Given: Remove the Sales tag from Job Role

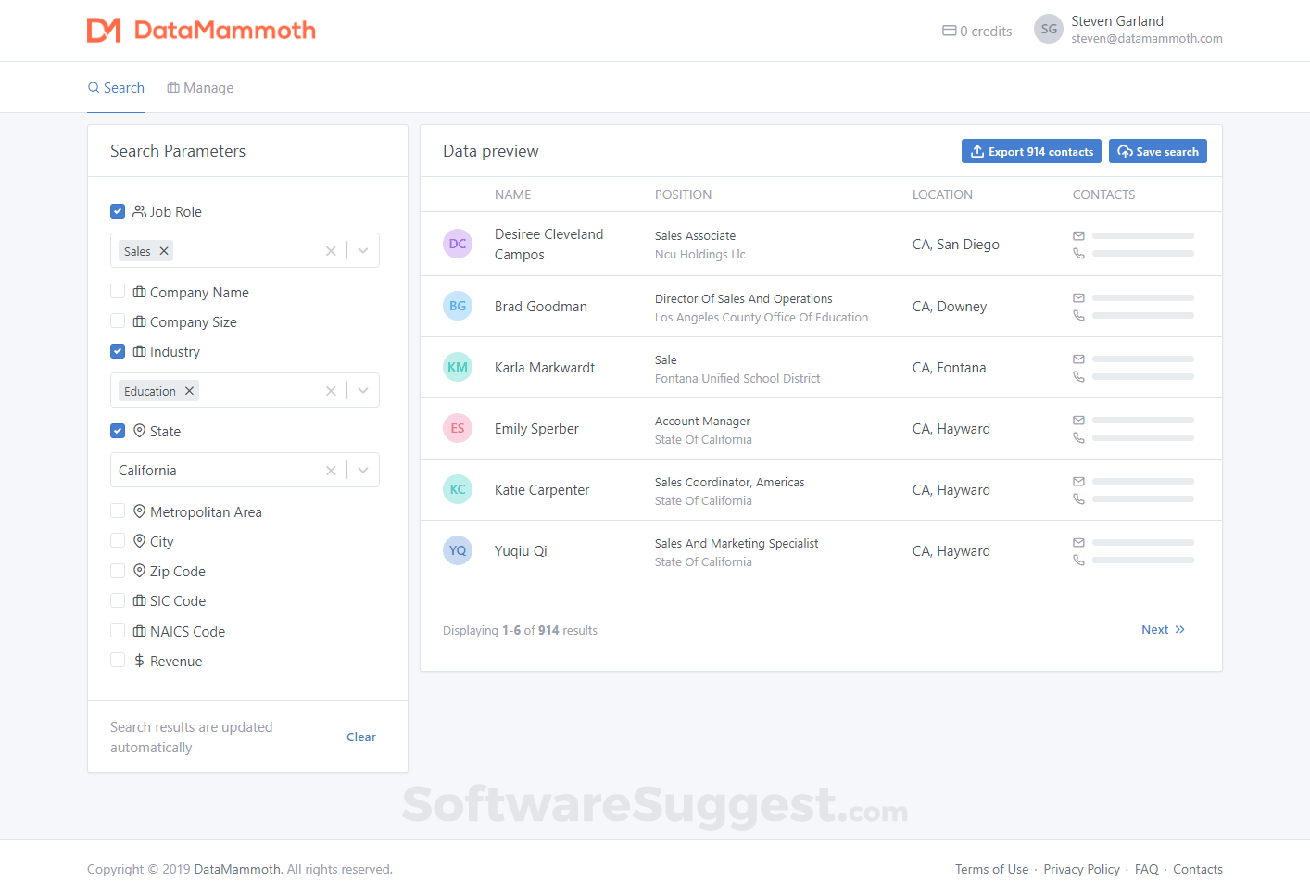Looking at the screenshot, I should (x=164, y=251).
